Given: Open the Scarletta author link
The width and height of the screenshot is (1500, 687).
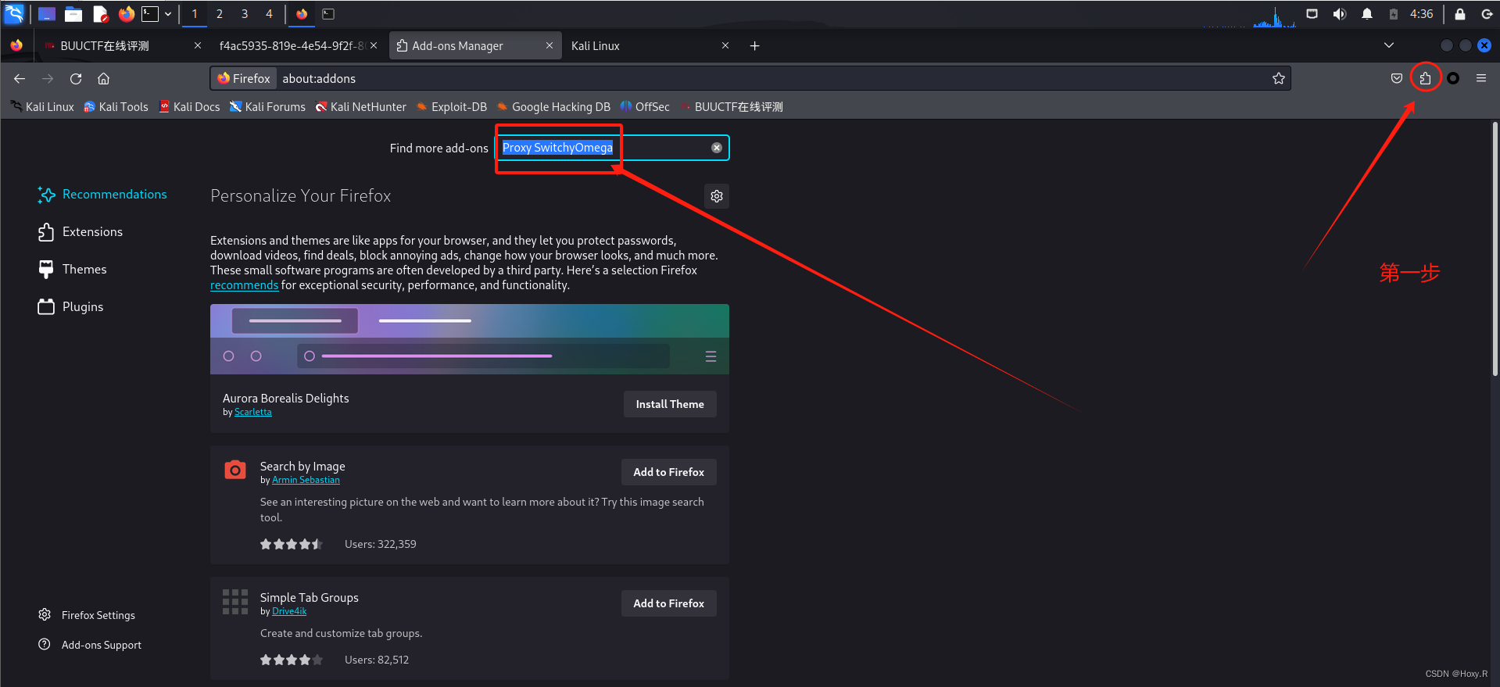Looking at the screenshot, I should [253, 413].
